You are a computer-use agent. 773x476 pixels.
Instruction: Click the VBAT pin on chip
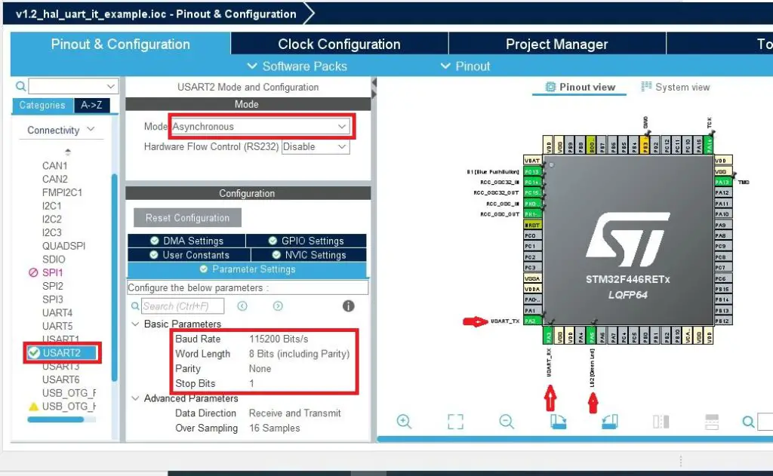[532, 161]
